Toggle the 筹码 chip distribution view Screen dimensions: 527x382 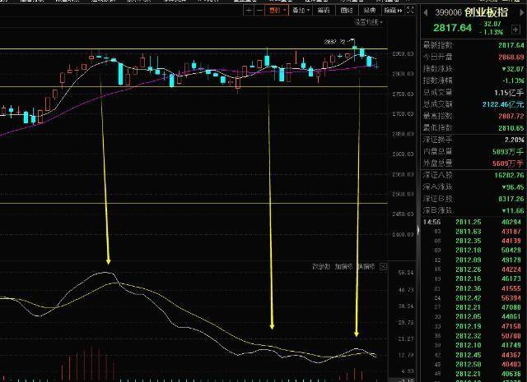point(323,11)
